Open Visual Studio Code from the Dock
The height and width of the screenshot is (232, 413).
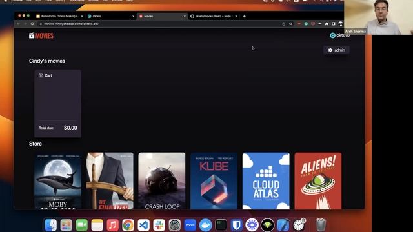pos(143,225)
